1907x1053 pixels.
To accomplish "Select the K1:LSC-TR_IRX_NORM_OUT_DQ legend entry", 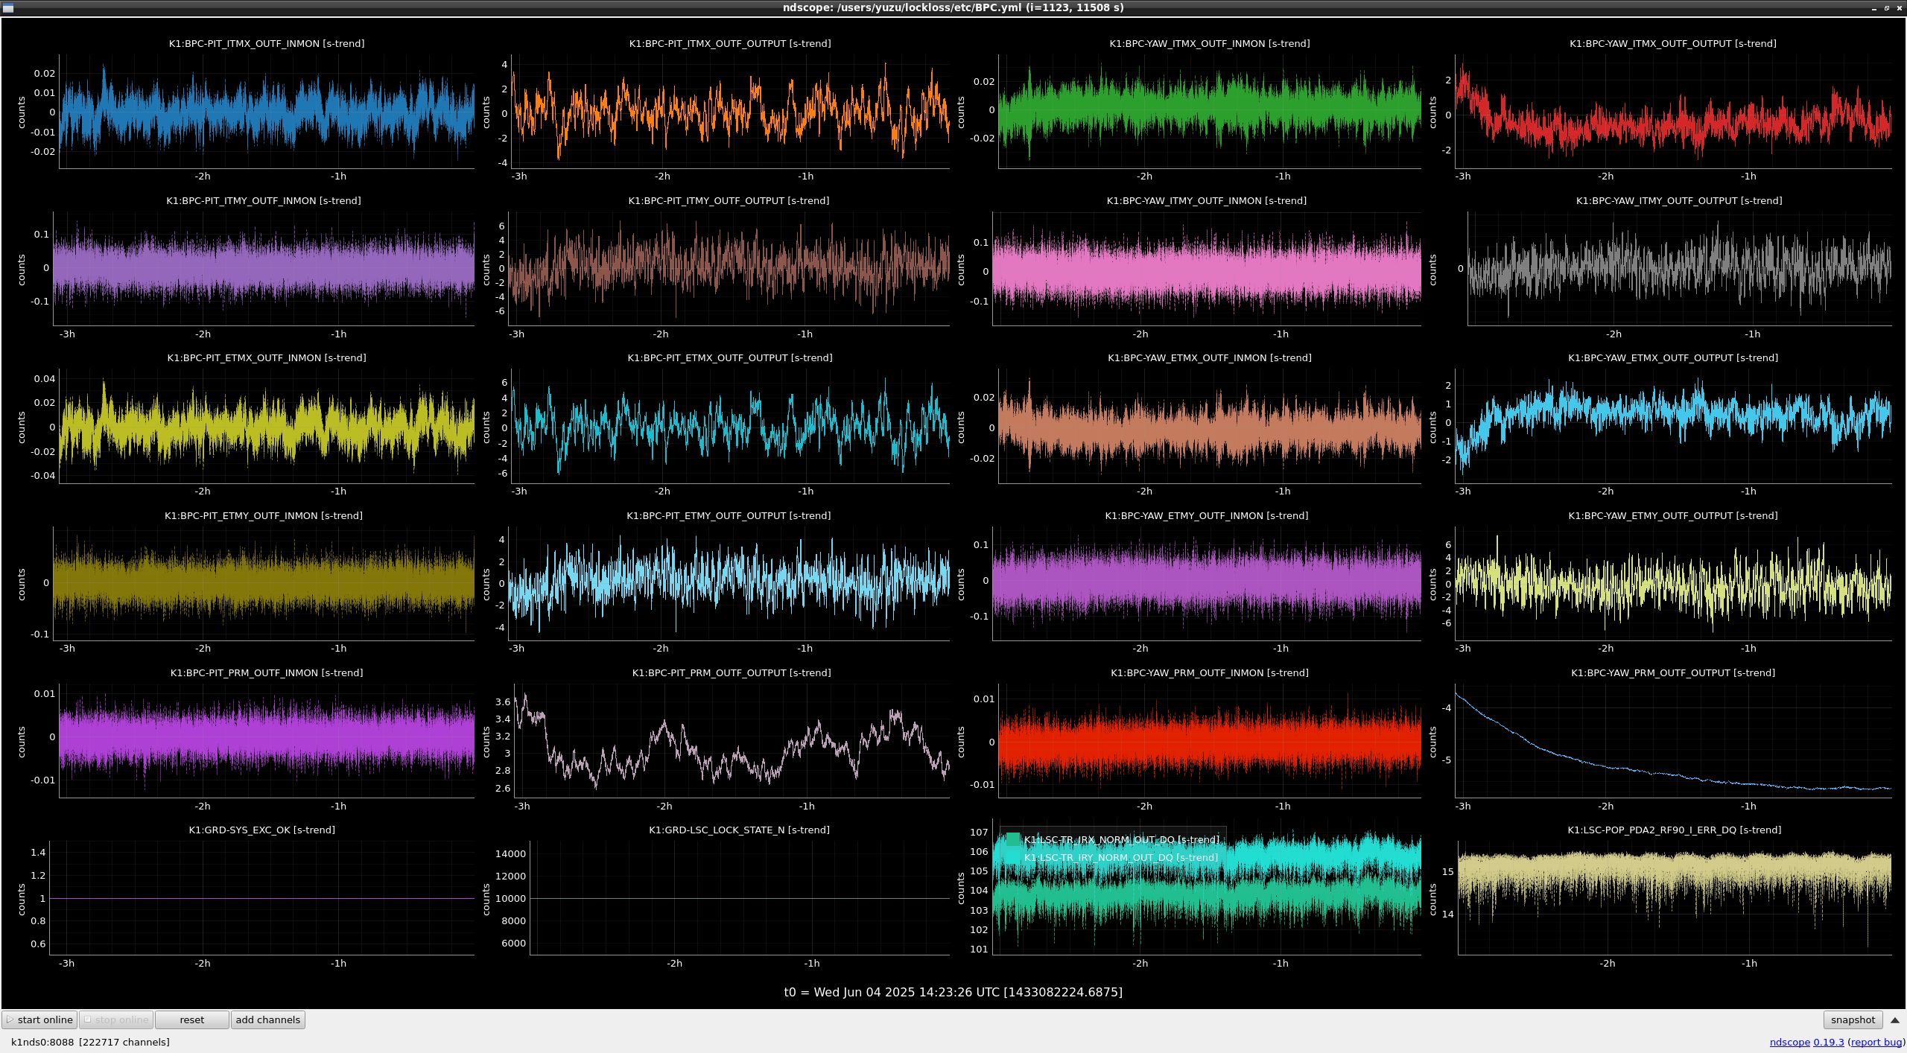I will click(x=1121, y=839).
